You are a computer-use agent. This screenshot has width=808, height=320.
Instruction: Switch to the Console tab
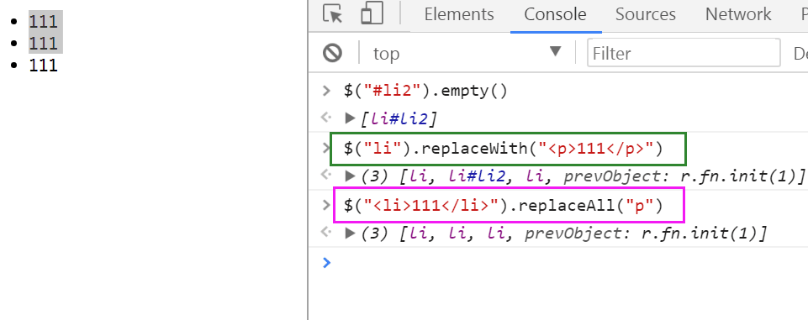556,14
